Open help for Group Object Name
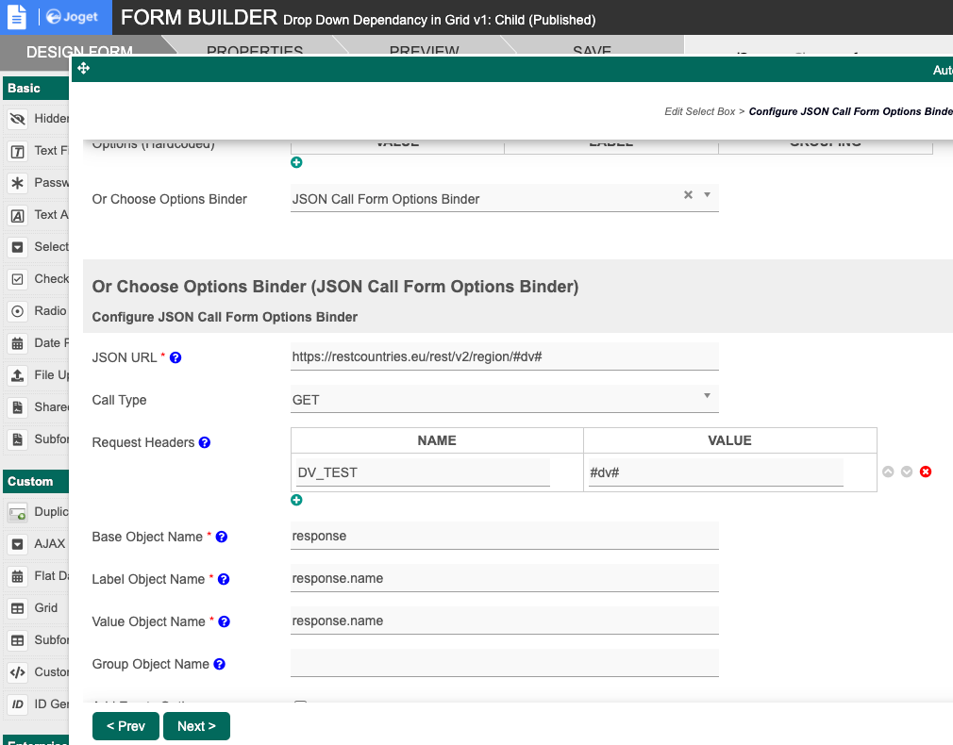This screenshot has width=953, height=745. (x=220, y=665)
